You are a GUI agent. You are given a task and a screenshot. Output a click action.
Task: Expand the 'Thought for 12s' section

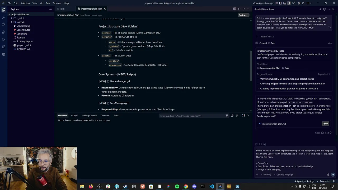(265, 36)
